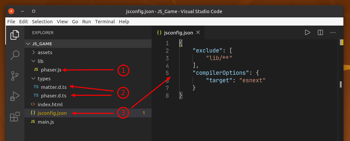
Task: Open index.html in the file tree
Action: click(50, 104)
